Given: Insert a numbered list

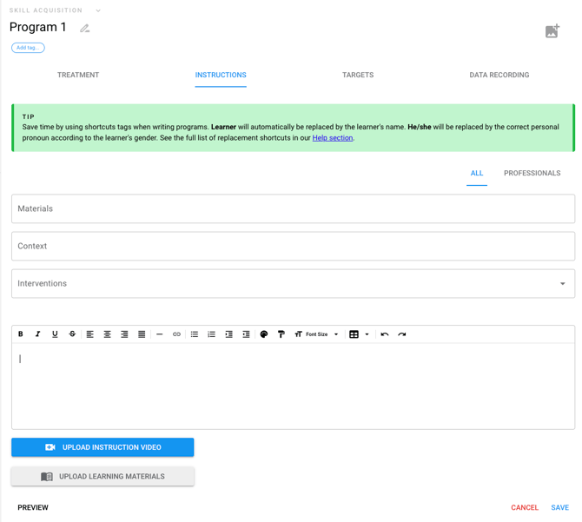Looking at the screenshot, I should (x=212, y=334).
